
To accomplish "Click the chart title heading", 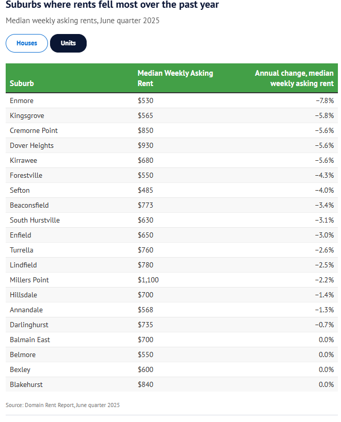I will [x=112, y=5].
